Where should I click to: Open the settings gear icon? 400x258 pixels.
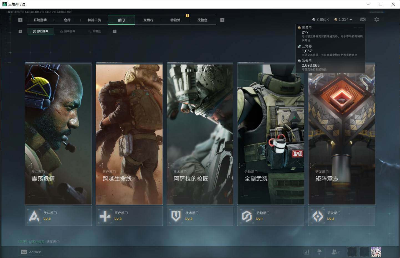coord(376,19)
